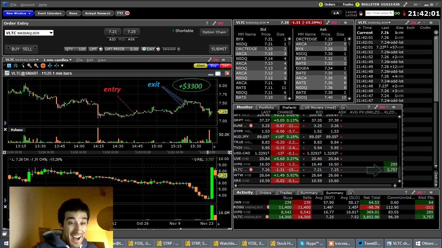Expand chart toolbar more-tools arrow
Image resolution: width=442 pixels, height=248 pixels.
pos(62,66)
